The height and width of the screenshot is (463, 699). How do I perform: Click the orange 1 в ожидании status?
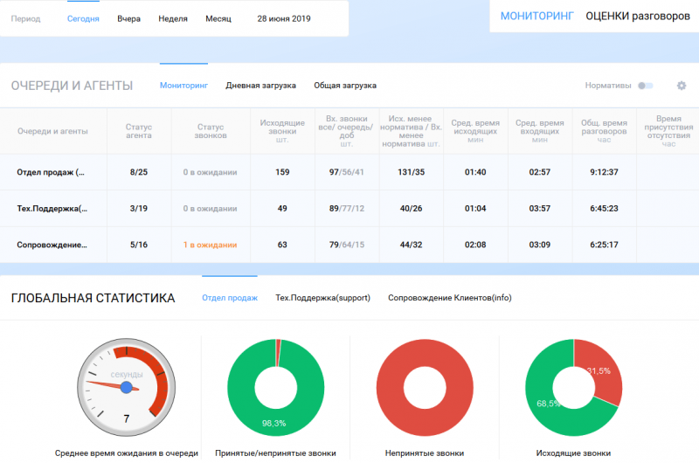pos(211,245)
